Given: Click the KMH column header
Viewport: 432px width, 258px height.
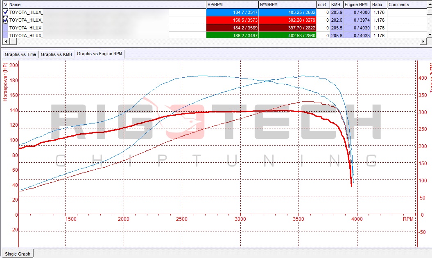Looking at the screenshot, I should (x=337, y=4).
